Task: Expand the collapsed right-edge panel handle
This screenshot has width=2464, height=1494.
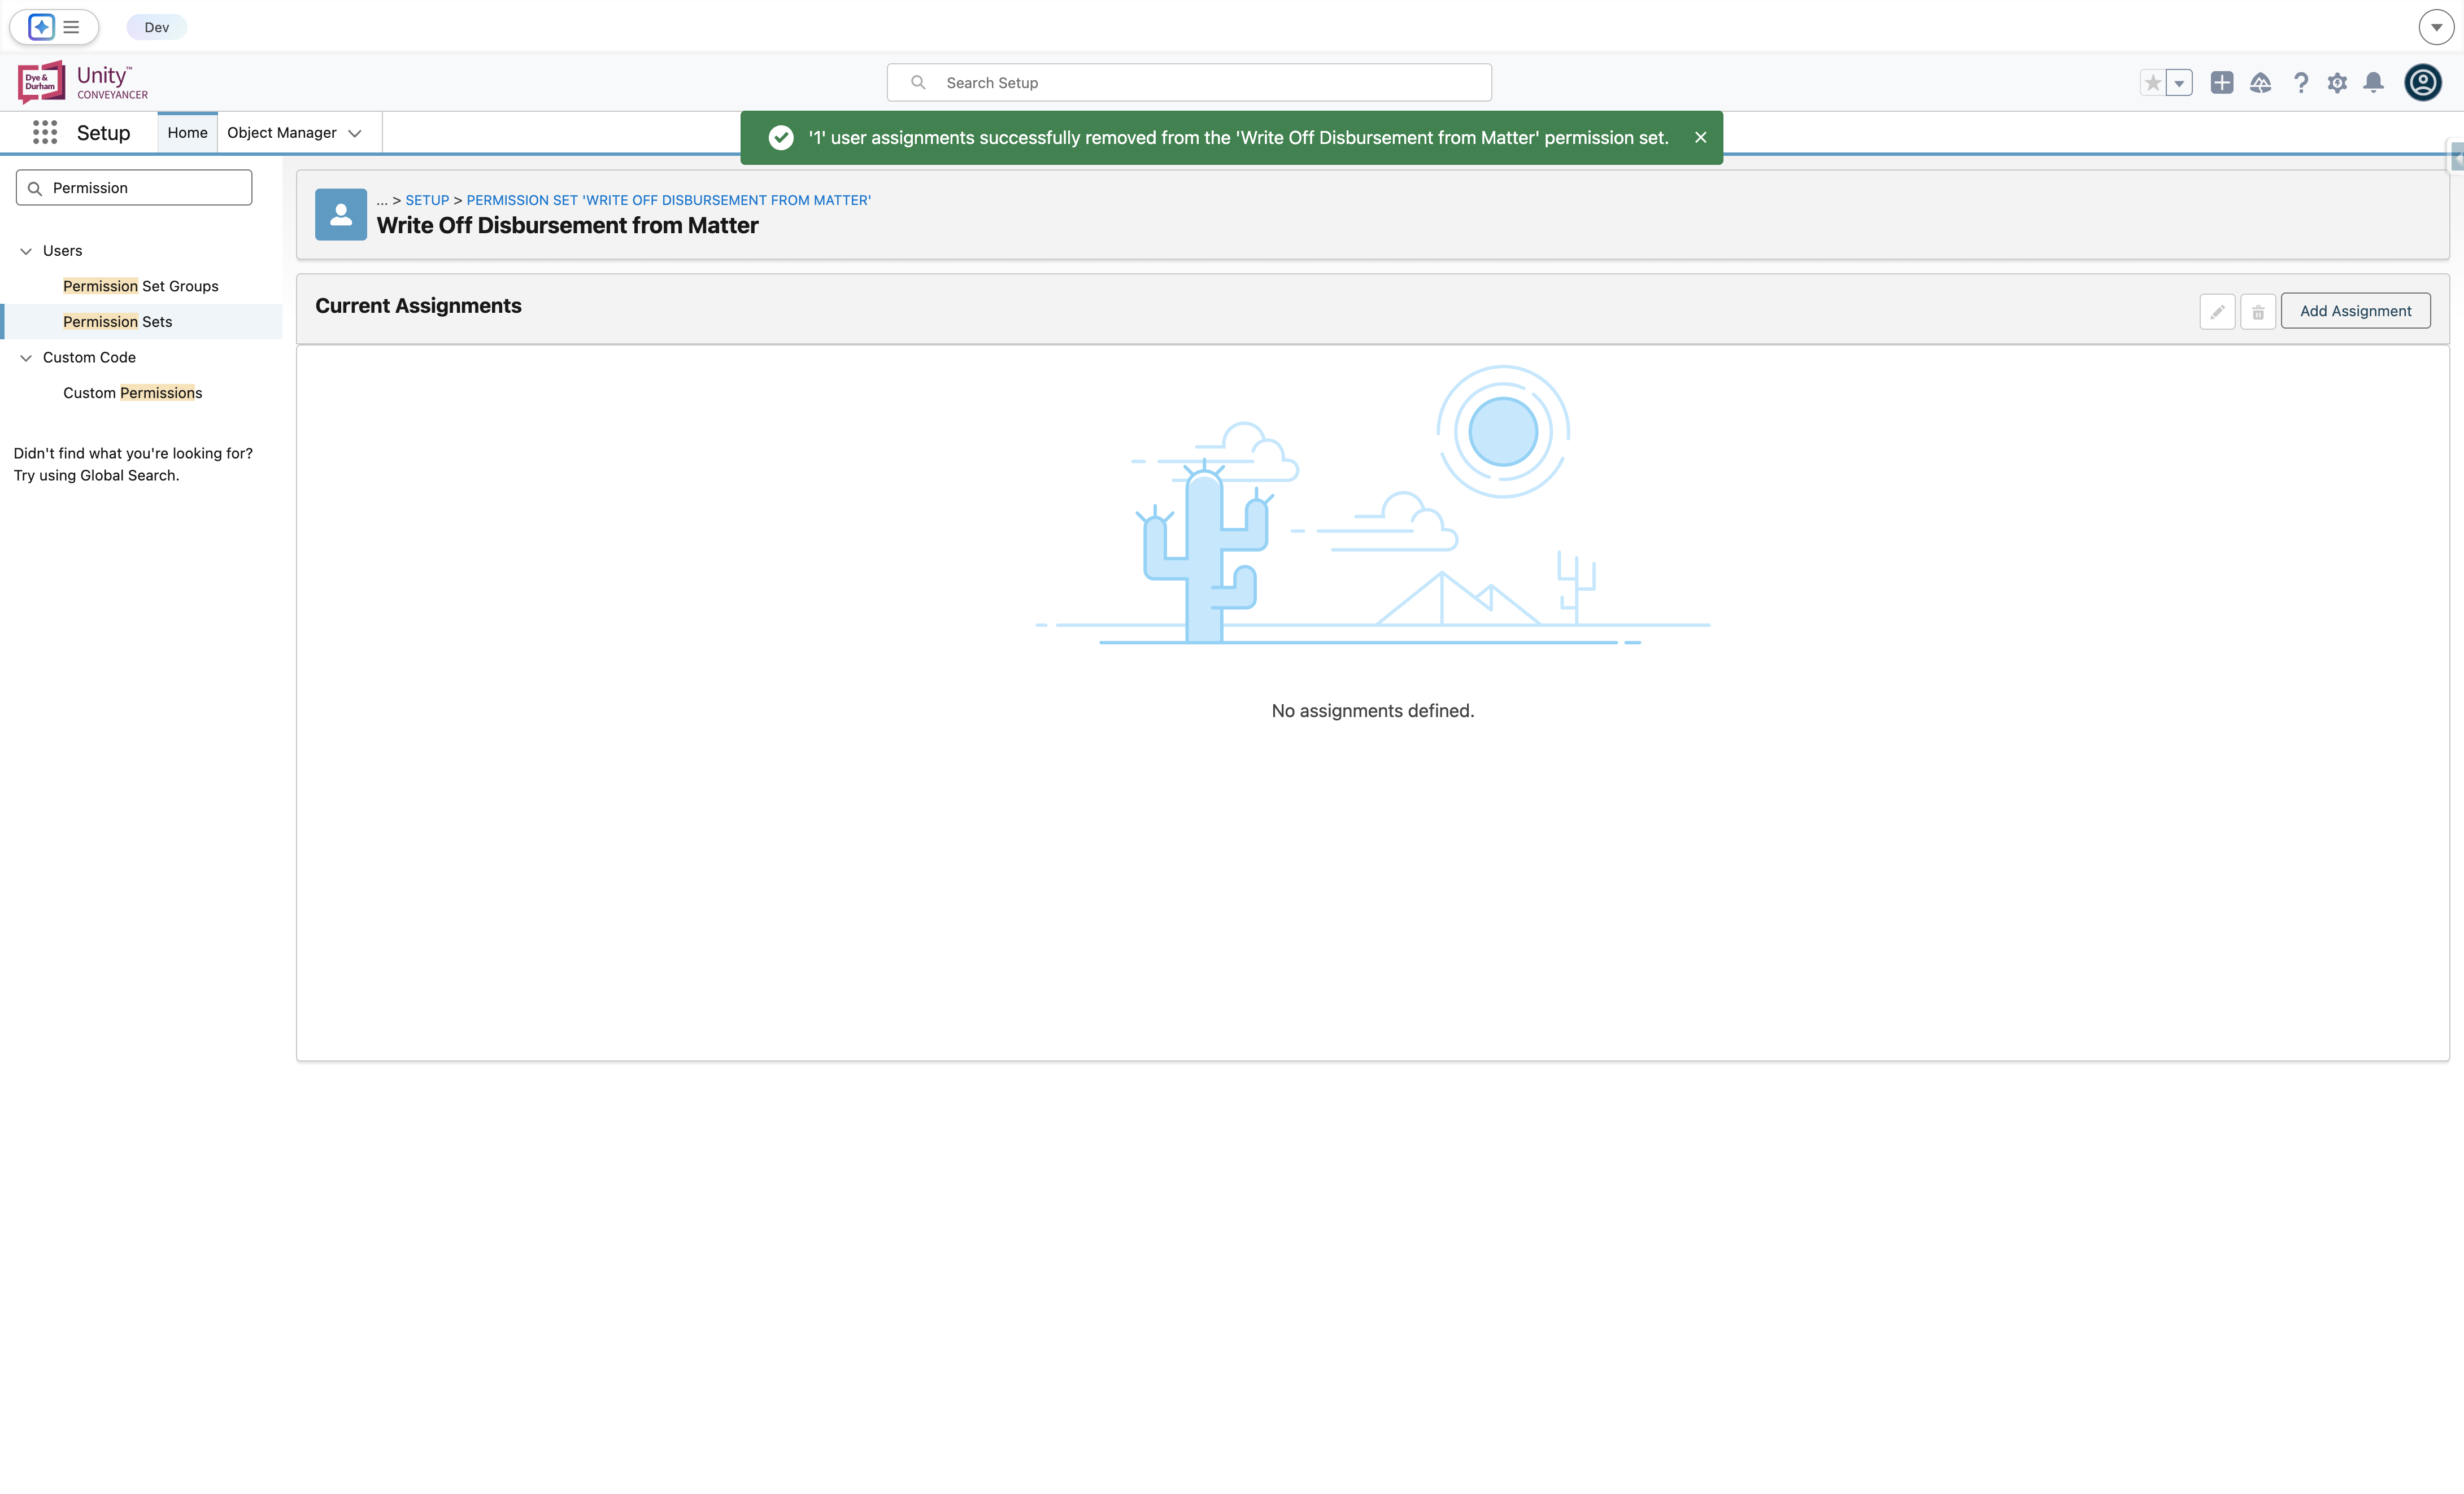Action: point(2455,158)
